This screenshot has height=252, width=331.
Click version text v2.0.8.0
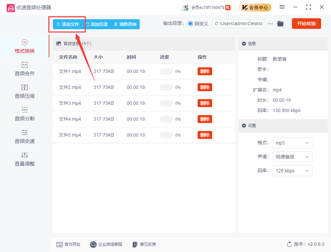pyautogui.click(x=316, y=244)
